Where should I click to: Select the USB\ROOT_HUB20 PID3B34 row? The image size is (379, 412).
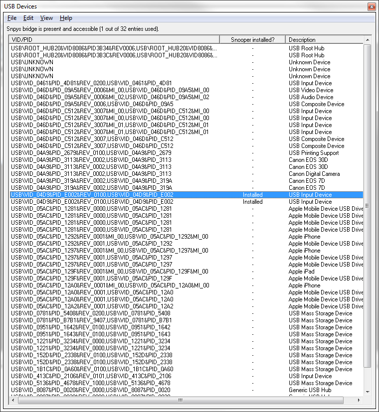point(187,48)
